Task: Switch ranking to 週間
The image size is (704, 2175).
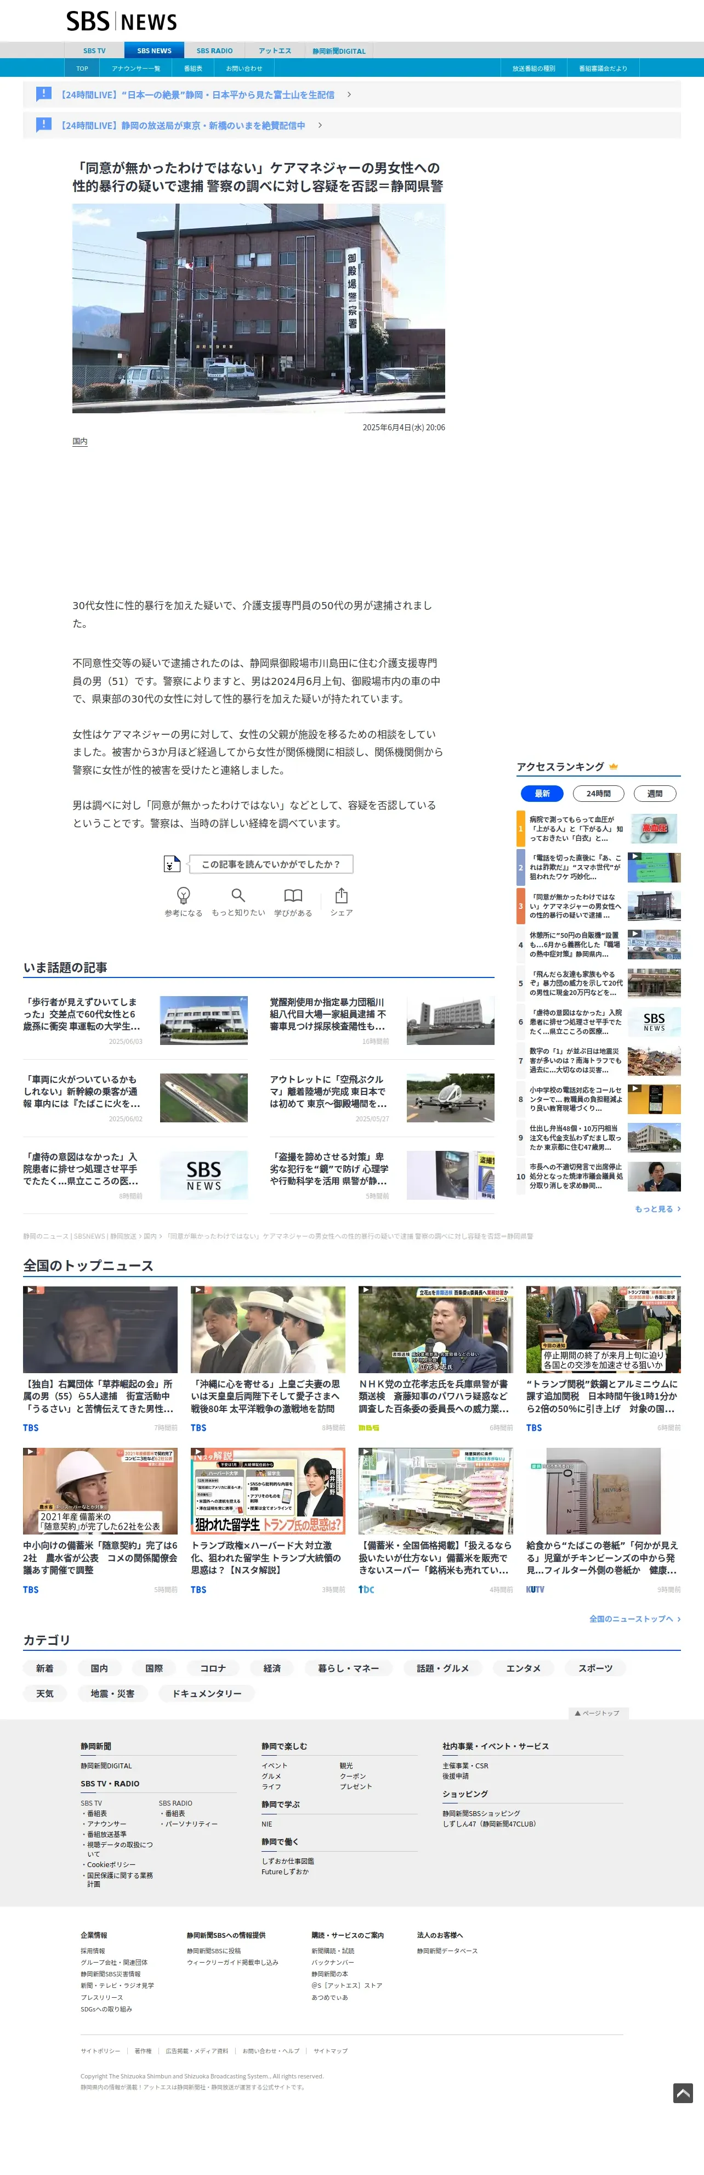Action: point(655,794)
